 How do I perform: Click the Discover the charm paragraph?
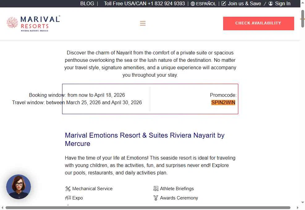(x=150, y=64)
